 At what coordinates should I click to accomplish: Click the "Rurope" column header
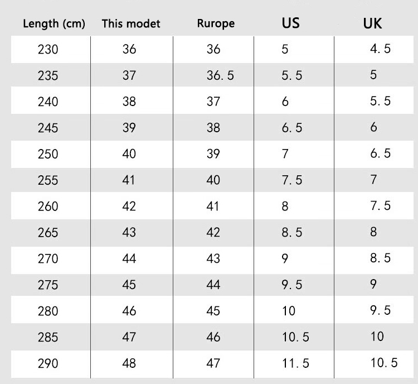tap(216, 24)
